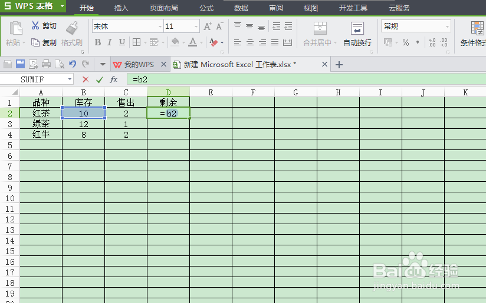Screen dimensions: 486x303
Task: Open the WPS 表格 application menu arrow
Action: click(x=63, y=6)
